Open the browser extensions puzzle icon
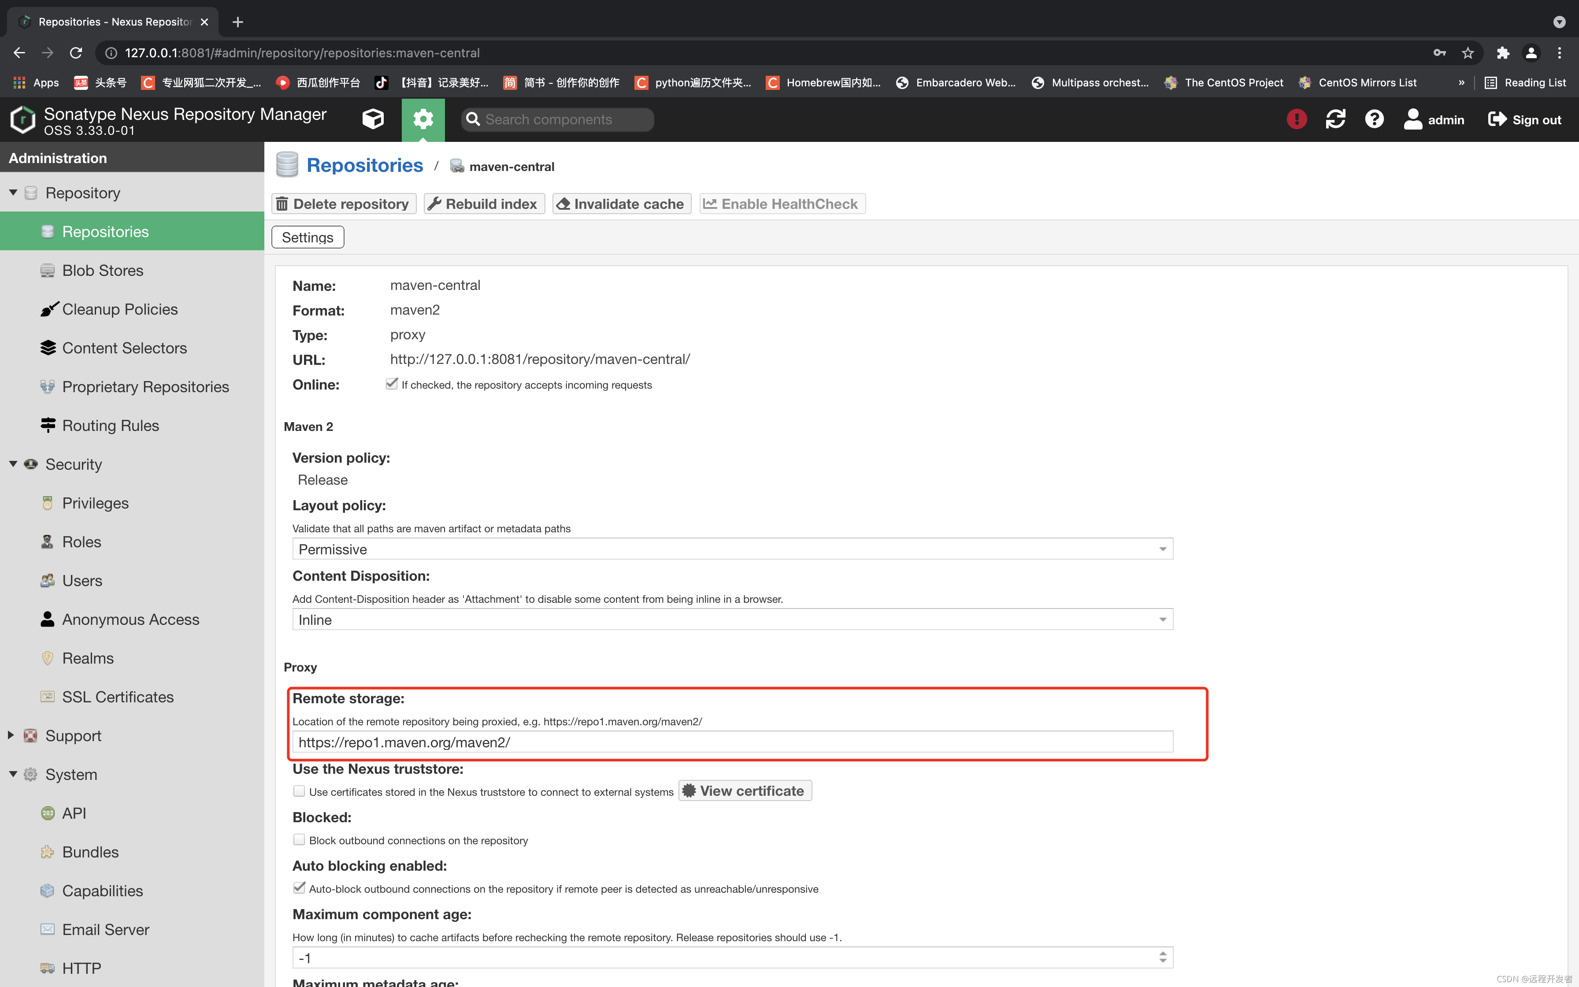This screenshot has height=987, width=1579. click(1503, 53)
